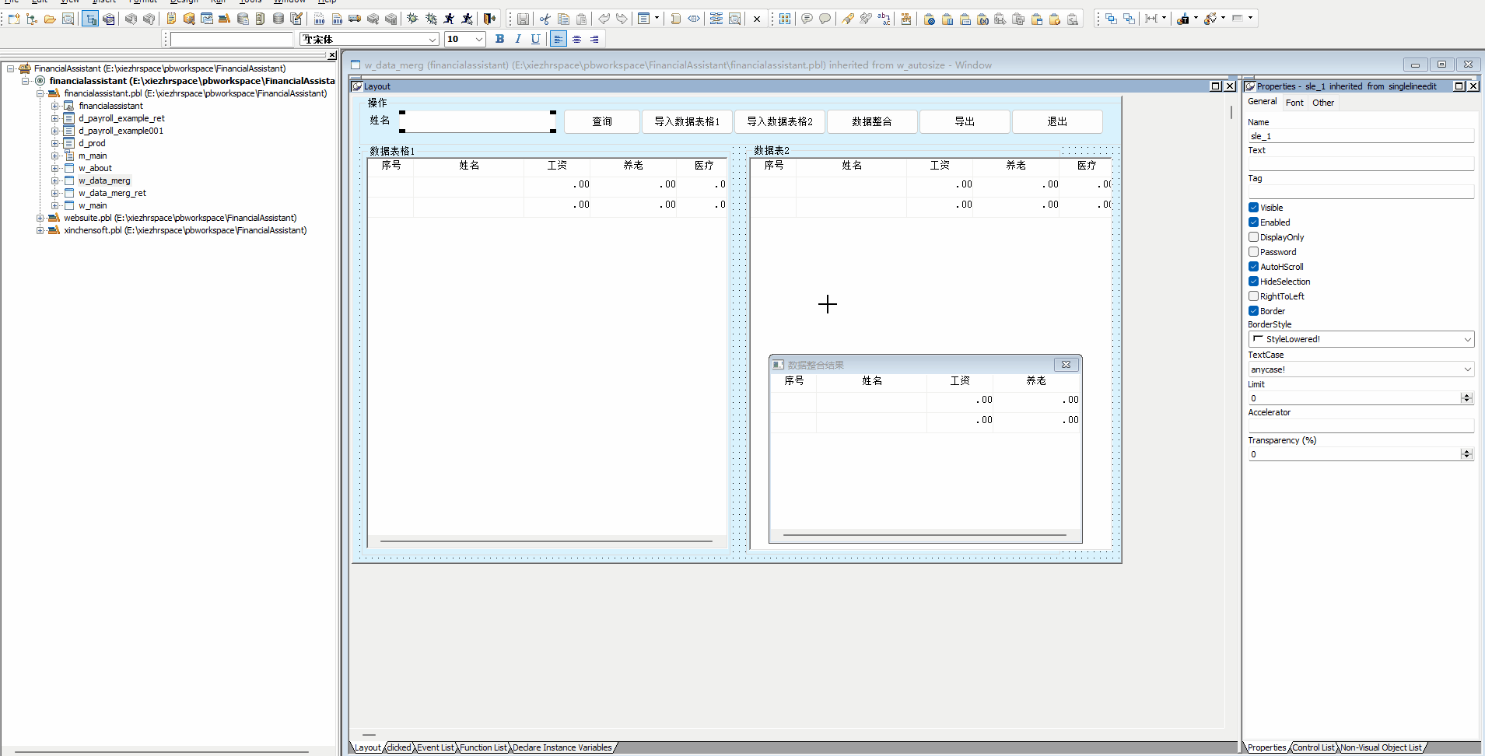Click the Cut scissors icon
Image resolution: width=1485 pixels, height=756 pixels.
(x=545, y=19)
